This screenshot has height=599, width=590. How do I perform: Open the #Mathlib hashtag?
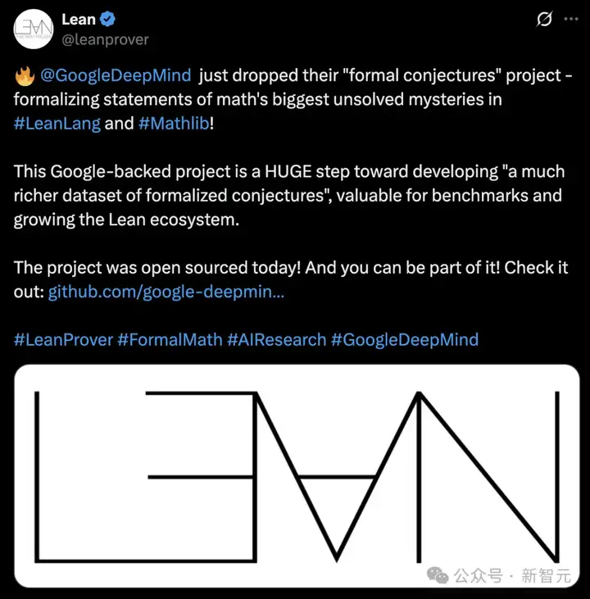click(x=174, y=124)
